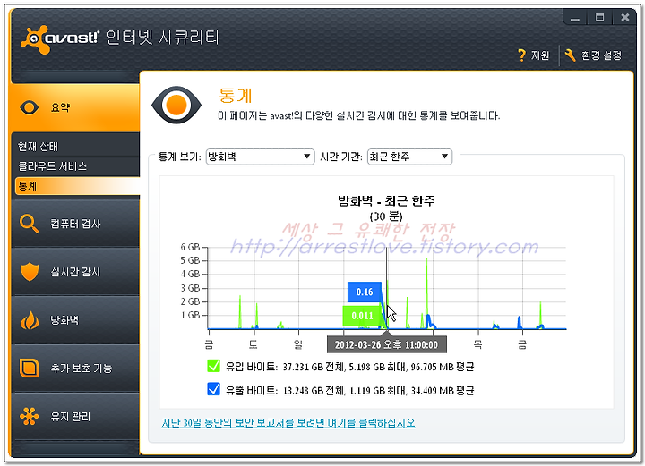Click the avast! logo

60,39
